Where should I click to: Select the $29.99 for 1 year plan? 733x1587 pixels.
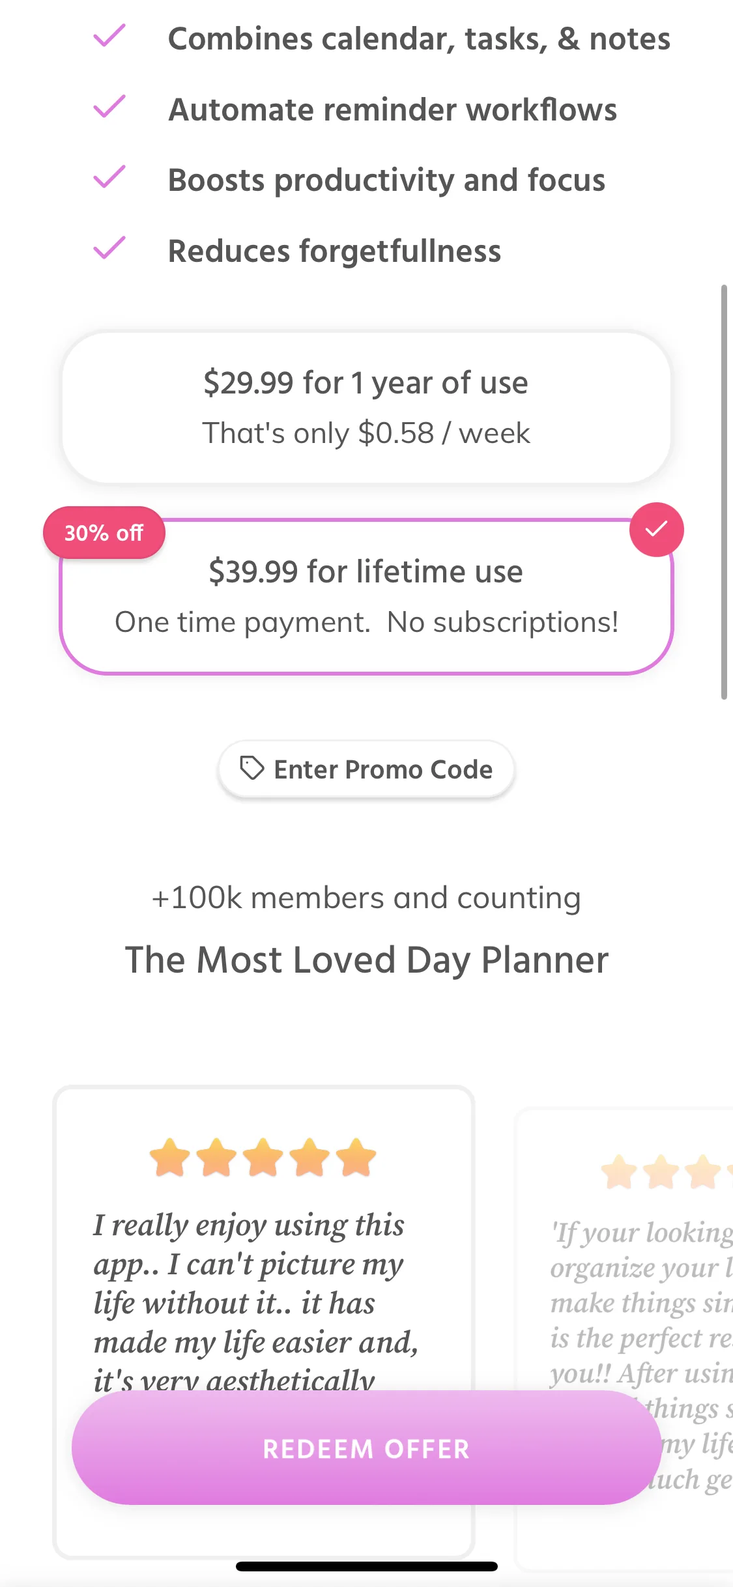(366, 407)
